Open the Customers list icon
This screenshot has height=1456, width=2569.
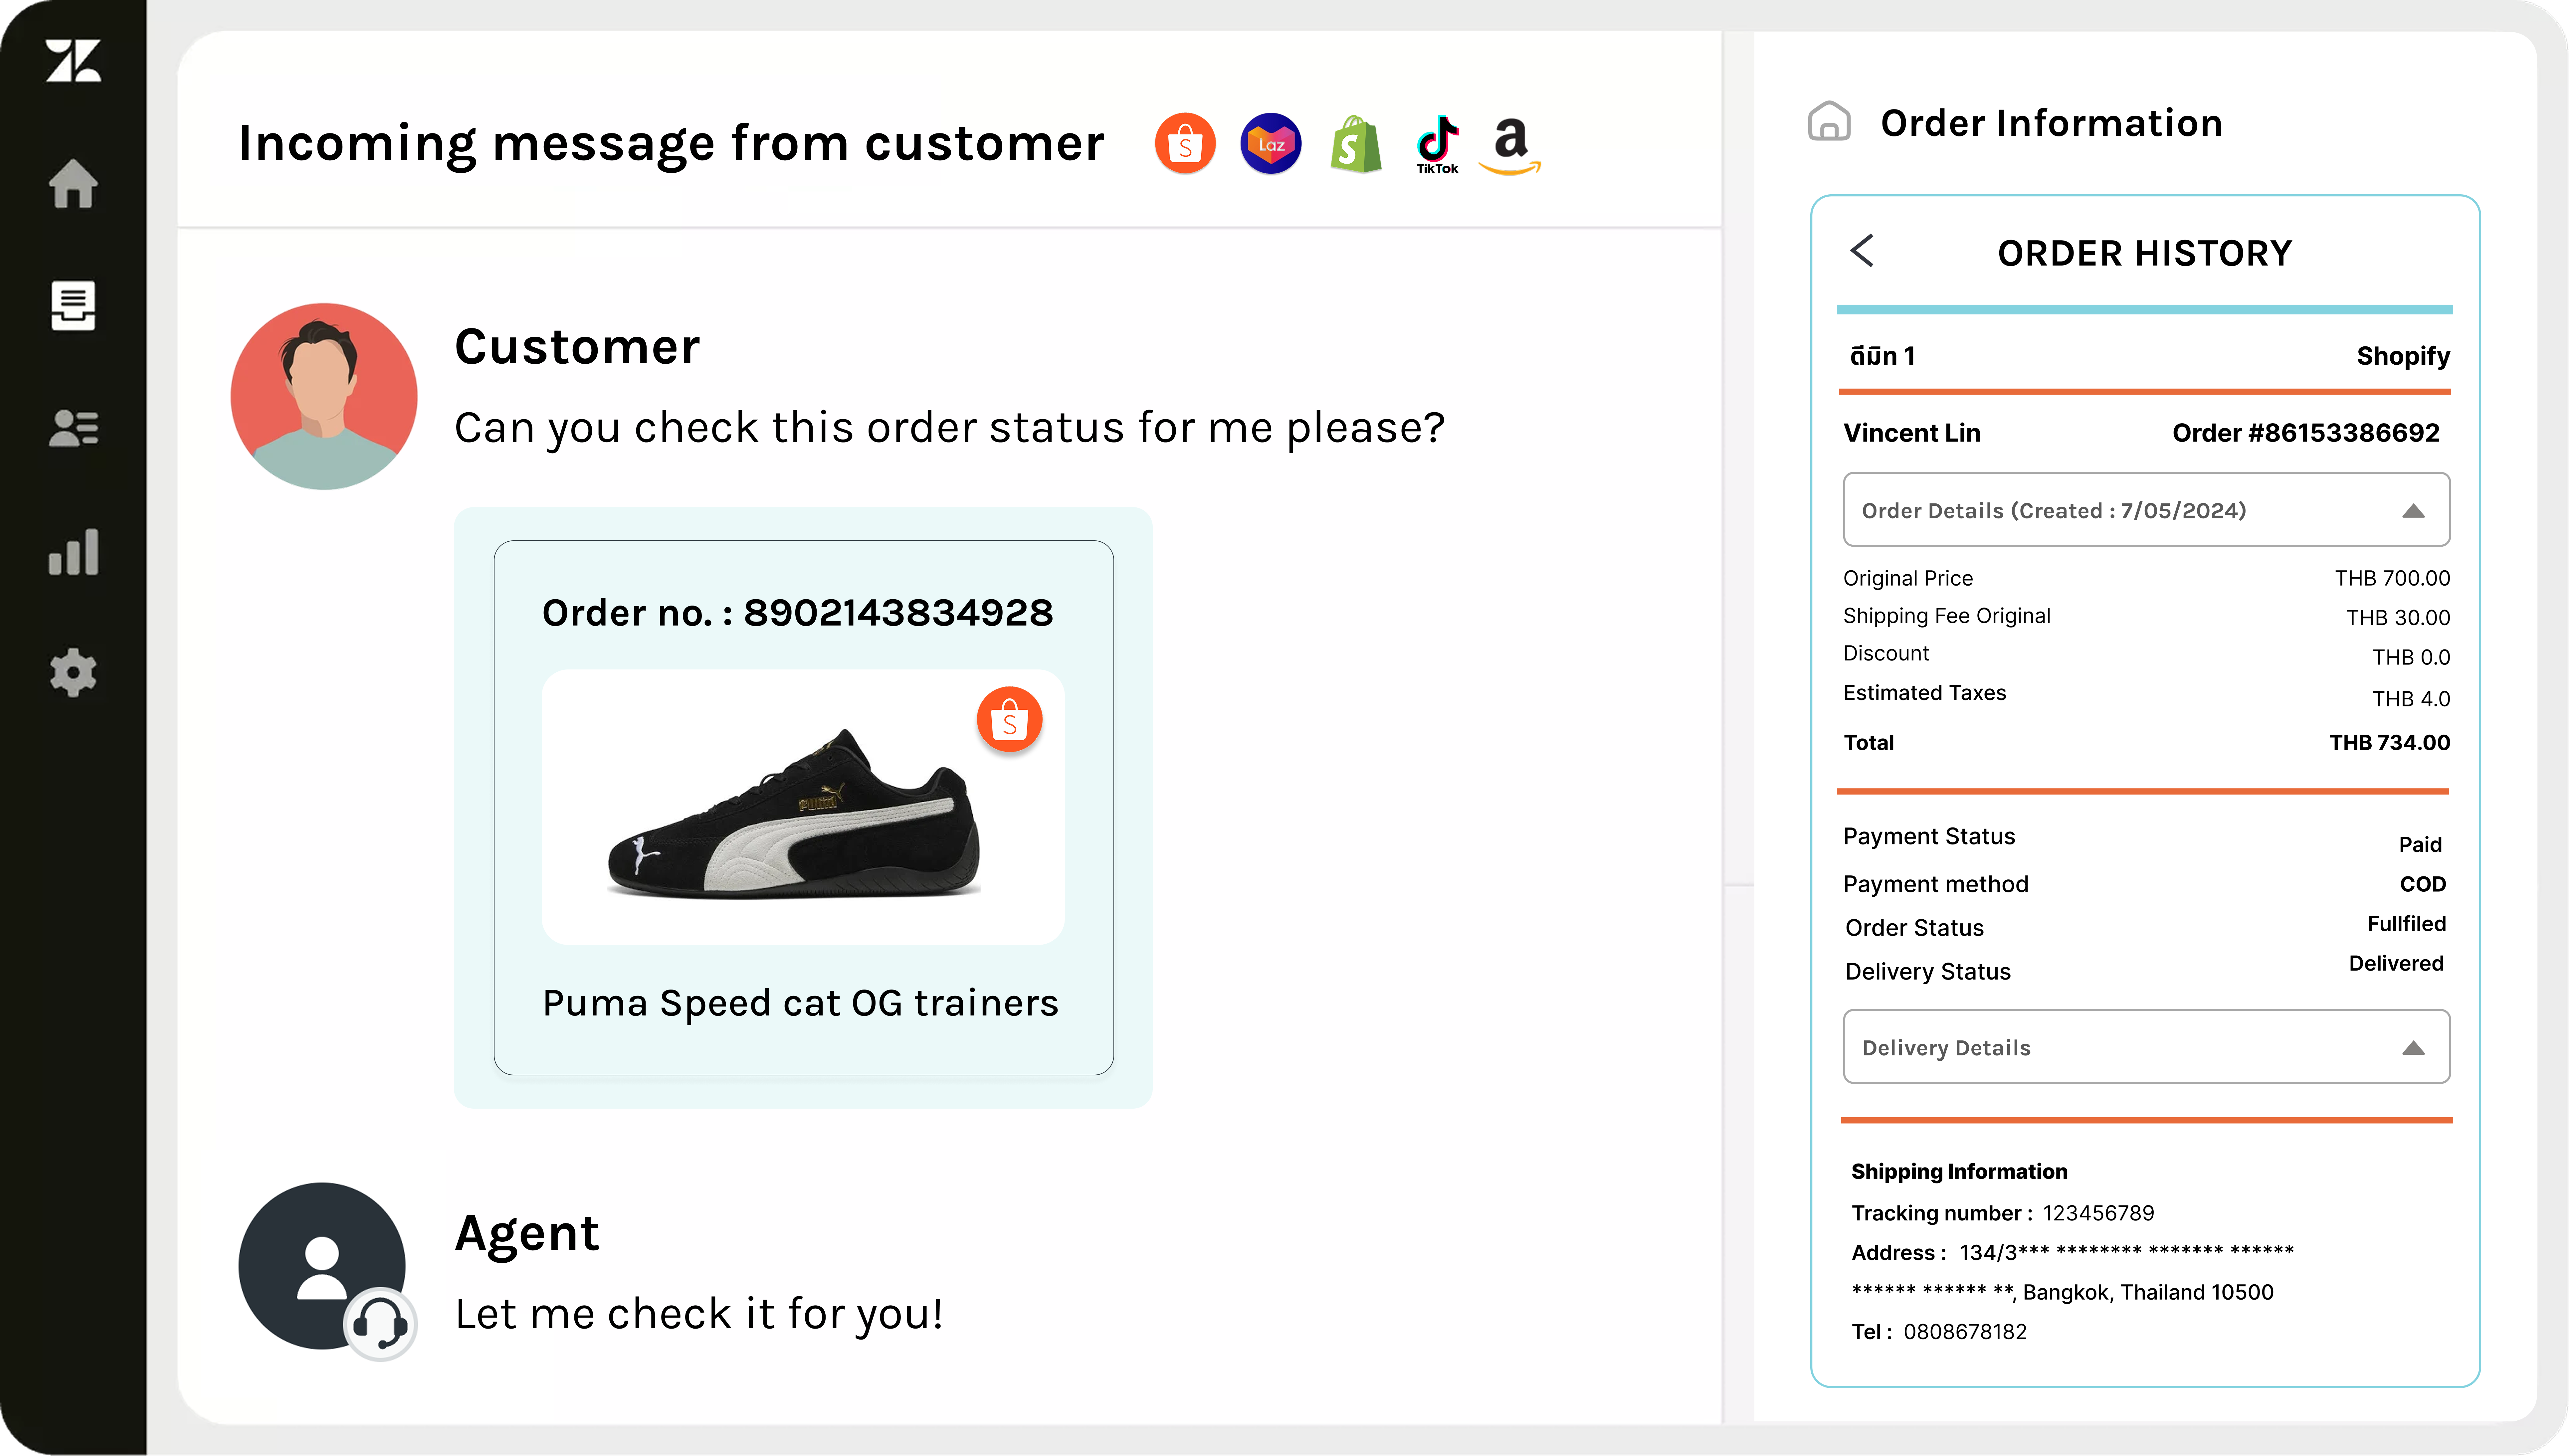tap(73, 428)
